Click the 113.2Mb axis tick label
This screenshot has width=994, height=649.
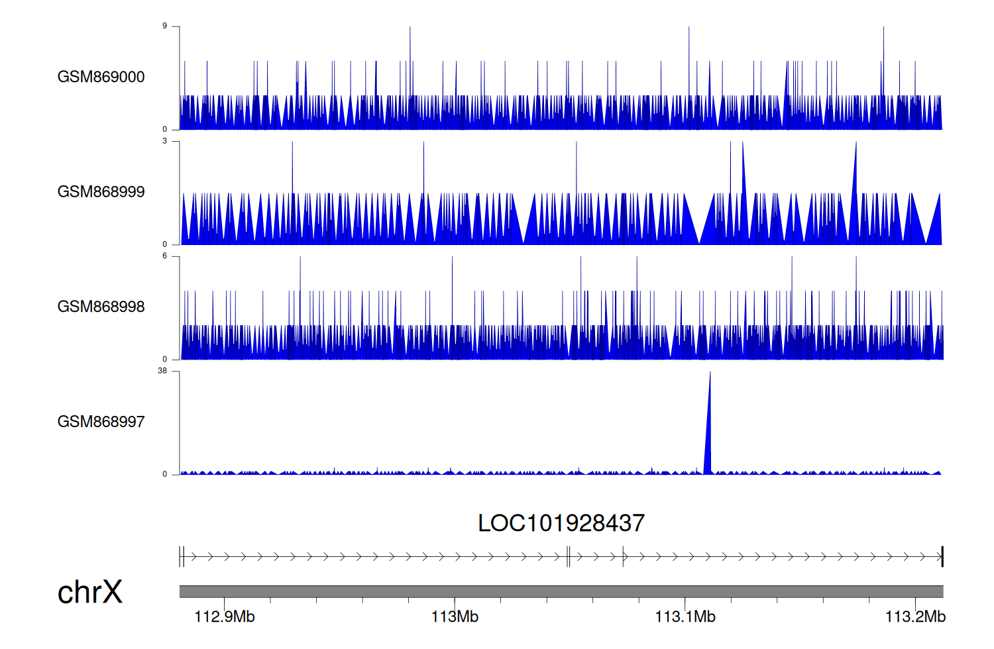(x=915, y=617)
